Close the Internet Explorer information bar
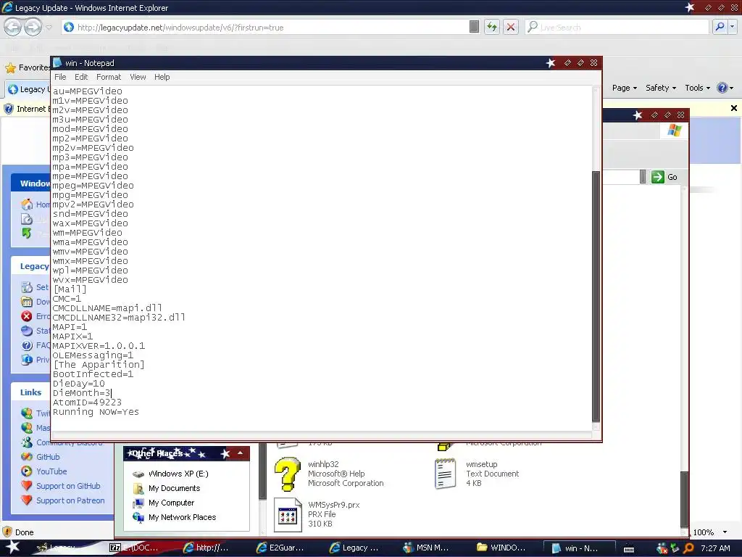Image resolution: width=742 pixels, height=557 pixels. pos(734,108)
